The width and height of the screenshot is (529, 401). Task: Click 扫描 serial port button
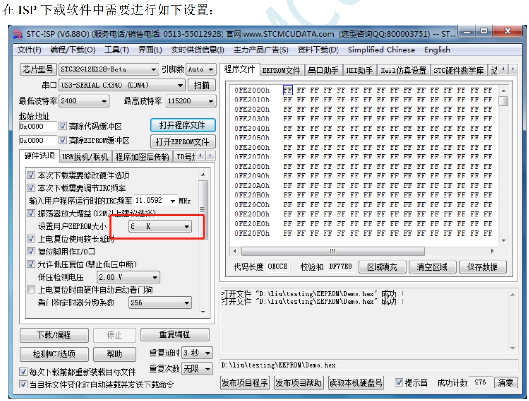[x=202, y=85]
